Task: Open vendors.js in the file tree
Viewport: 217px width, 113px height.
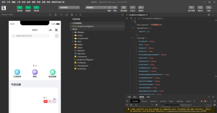Action: pos(82,69)
